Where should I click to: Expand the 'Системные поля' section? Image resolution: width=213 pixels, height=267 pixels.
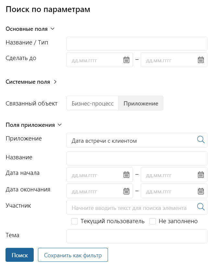[x=55, y=82]
